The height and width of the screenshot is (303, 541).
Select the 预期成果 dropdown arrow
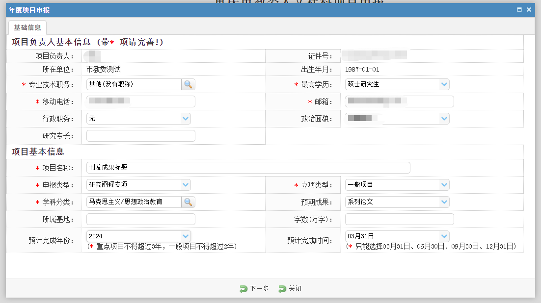click(x=444, y=202)
